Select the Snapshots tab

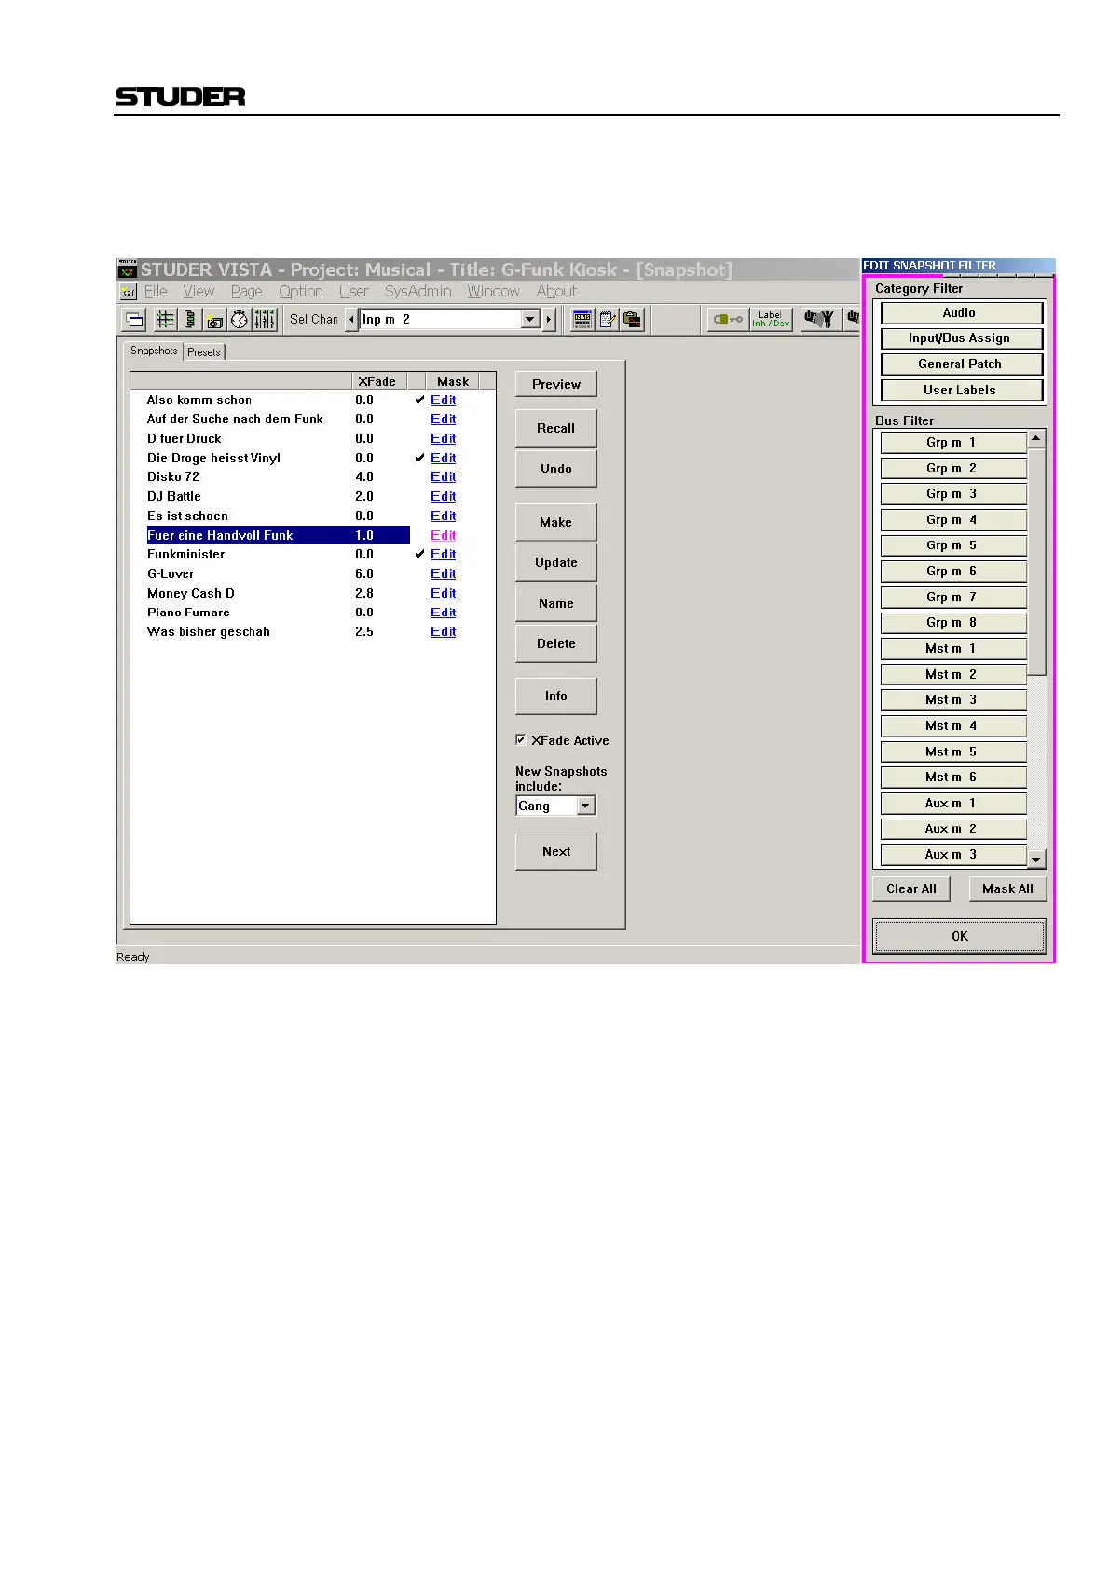(154, 351)
